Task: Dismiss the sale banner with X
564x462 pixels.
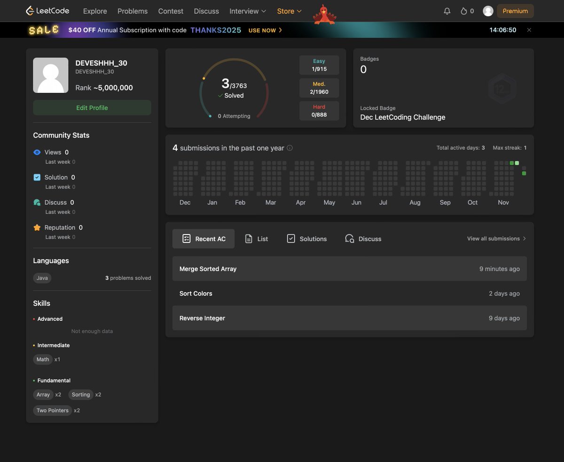Action: [x=529, y=30]
